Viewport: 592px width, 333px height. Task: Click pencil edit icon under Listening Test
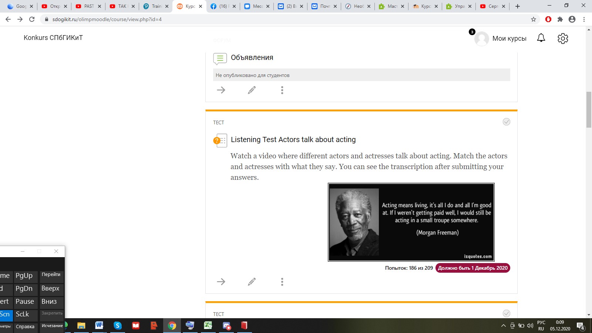tap(252, 282)
